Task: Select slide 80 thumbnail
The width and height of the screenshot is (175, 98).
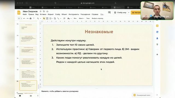Action: tap(28, 85)
